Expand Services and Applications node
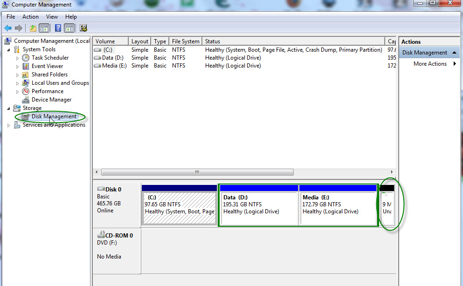 pos(8,125)
